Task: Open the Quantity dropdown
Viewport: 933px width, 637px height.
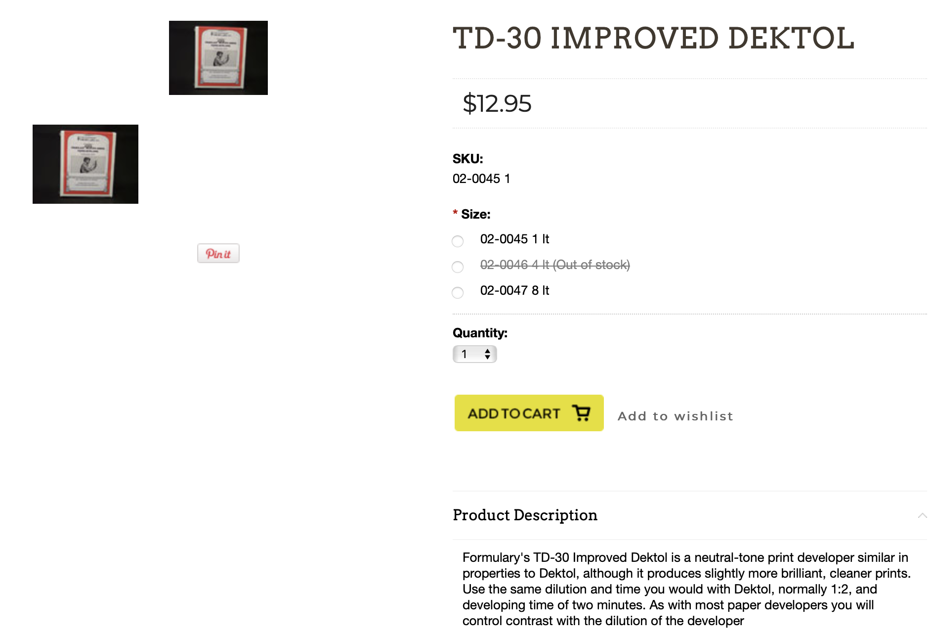Action: click(x=474, y=354)
